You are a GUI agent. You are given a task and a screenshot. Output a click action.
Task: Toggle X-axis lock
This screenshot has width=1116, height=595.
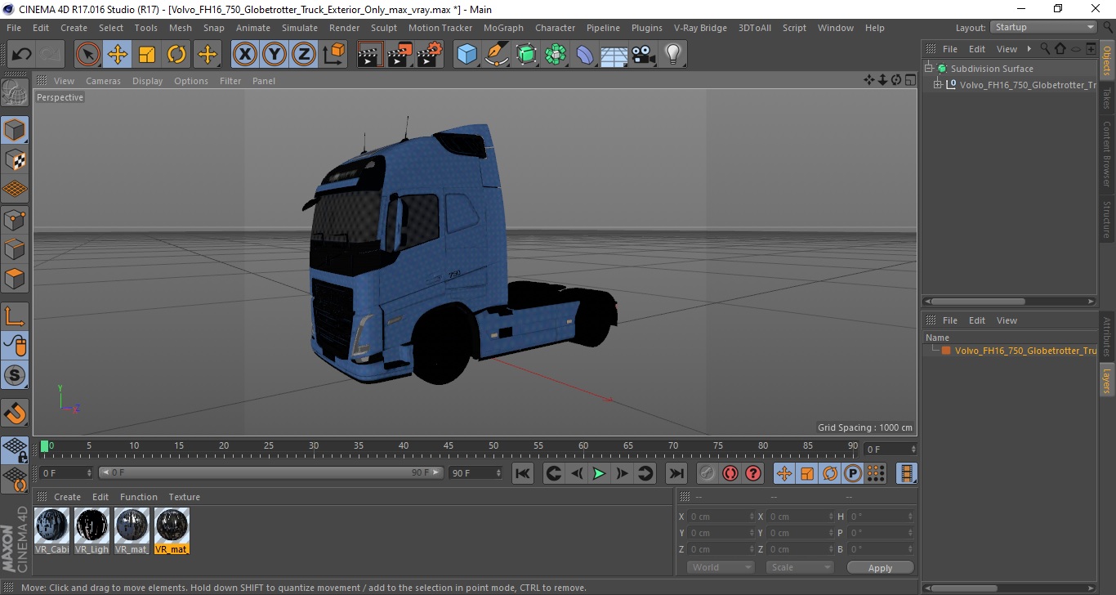[x=244, y=55]
